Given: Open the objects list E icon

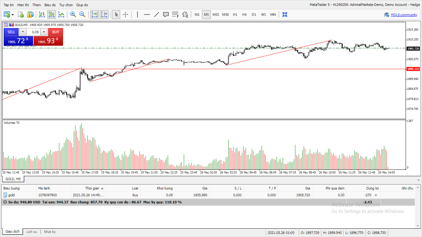Looking at the screenshot, I should [x=185, y=15].
